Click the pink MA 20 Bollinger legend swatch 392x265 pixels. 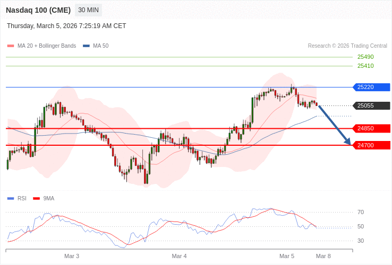tap(11, 46)
